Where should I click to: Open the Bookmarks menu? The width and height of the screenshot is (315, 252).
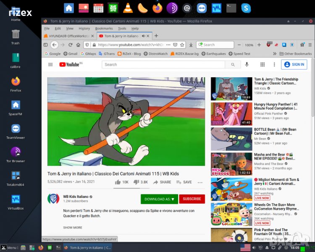point(104,29)
